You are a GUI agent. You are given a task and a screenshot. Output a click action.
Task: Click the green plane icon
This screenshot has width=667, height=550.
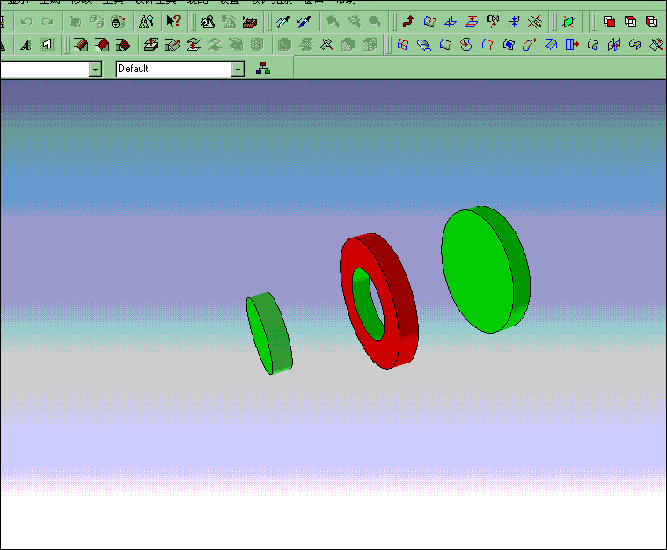[x=568, y=21]
